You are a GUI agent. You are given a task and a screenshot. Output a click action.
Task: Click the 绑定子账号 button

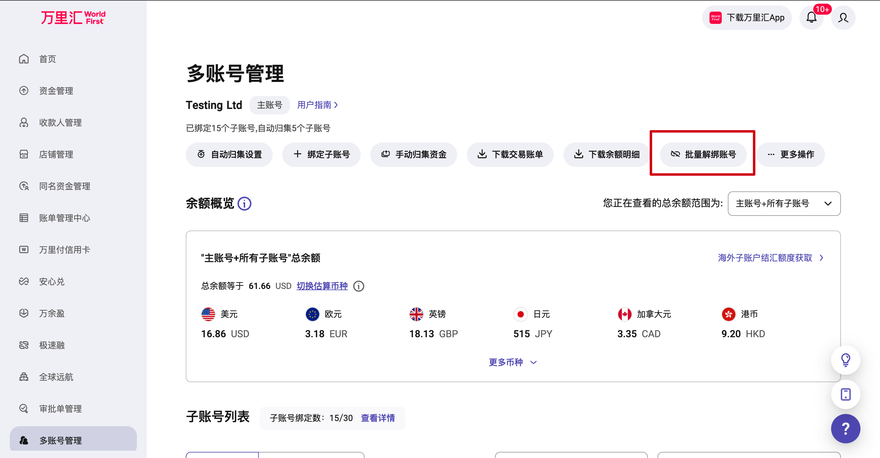[x=321, y=154]
